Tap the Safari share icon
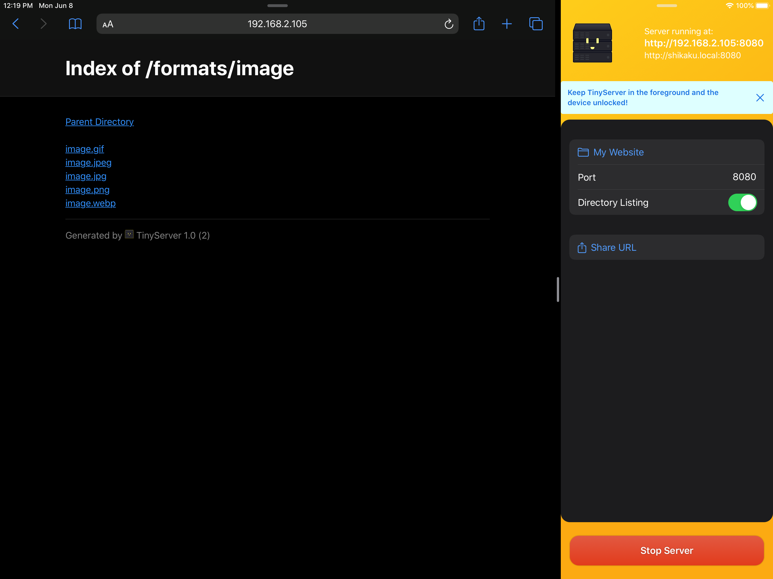This screenshot has height=579, width=773. click(x=479, y=24)
